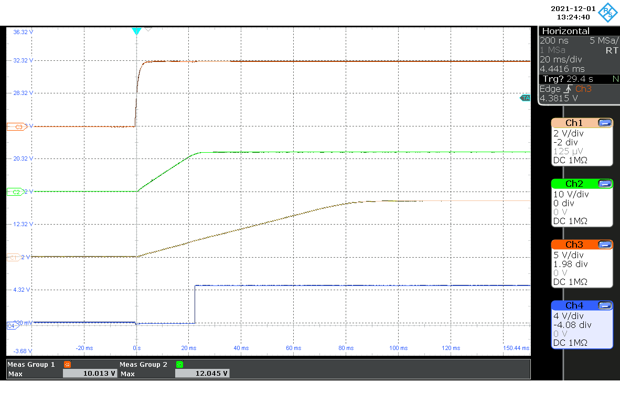This screenshot has width=620, height=403.
Task: Minimize the Ch1 signal box
Action: click(605, 123)
